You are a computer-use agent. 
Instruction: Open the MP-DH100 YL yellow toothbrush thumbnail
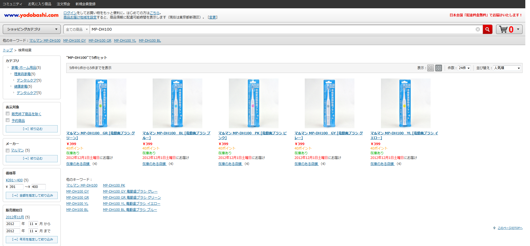pyautogui.click(x=406, y=103)
